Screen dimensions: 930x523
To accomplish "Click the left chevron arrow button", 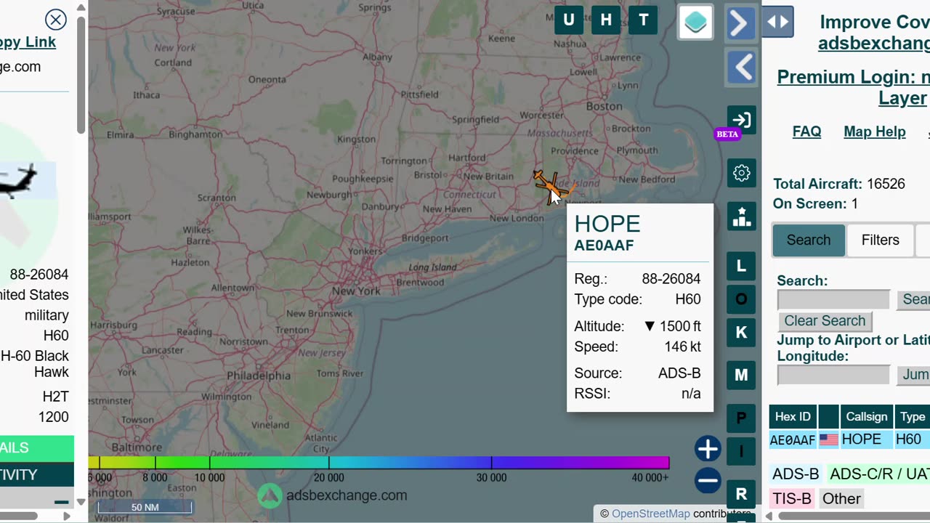I will [742, 68].
